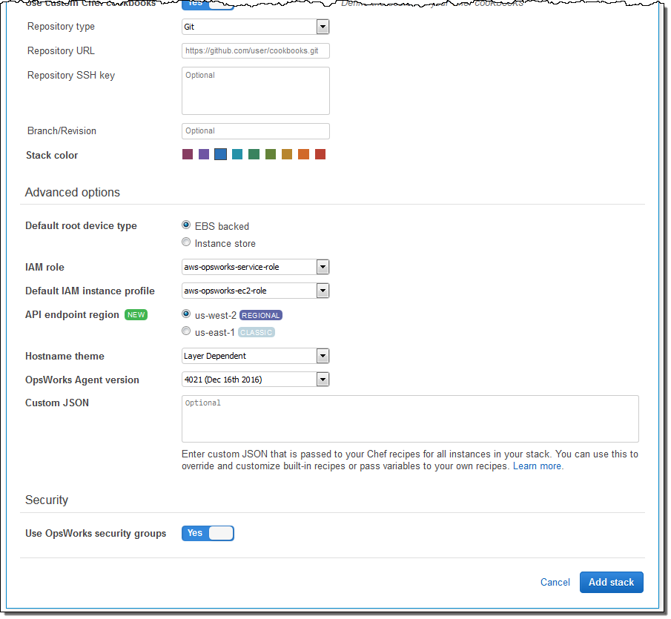The height and width of the screenshot is (619, 671).
Task: Open the Repository type dropdown
Action: (x=256, y=27)
